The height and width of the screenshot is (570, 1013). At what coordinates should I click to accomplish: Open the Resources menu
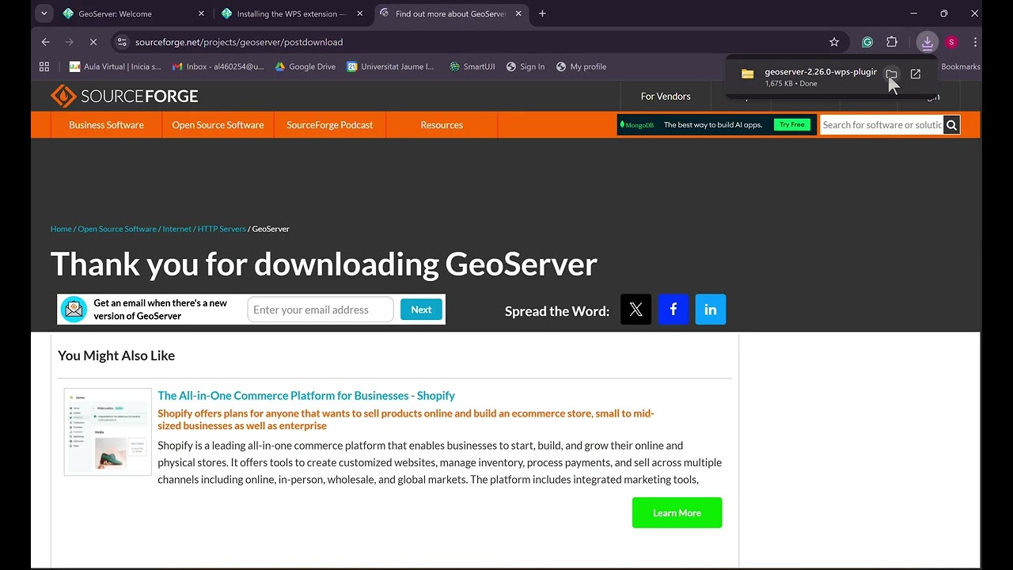pos(442,125)
